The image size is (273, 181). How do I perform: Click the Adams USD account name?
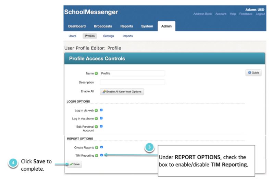tap(255, 10)
